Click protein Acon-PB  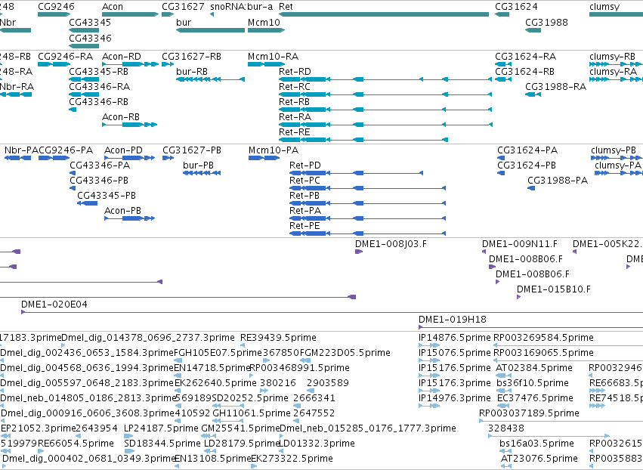pos(122,211)
